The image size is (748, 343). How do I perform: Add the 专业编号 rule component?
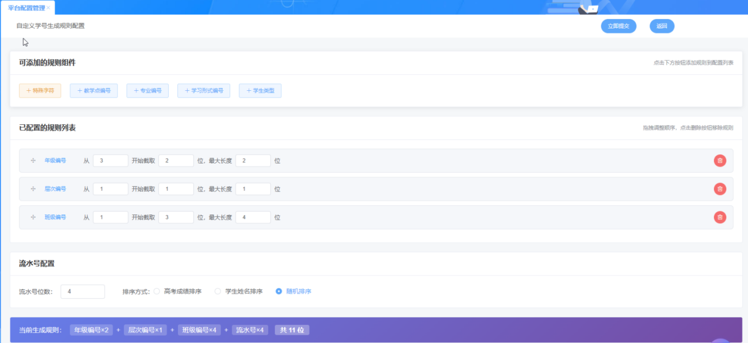147,91
